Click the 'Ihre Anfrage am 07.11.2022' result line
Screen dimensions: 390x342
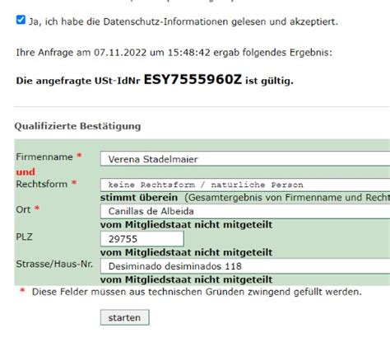[x=174, y=52]
